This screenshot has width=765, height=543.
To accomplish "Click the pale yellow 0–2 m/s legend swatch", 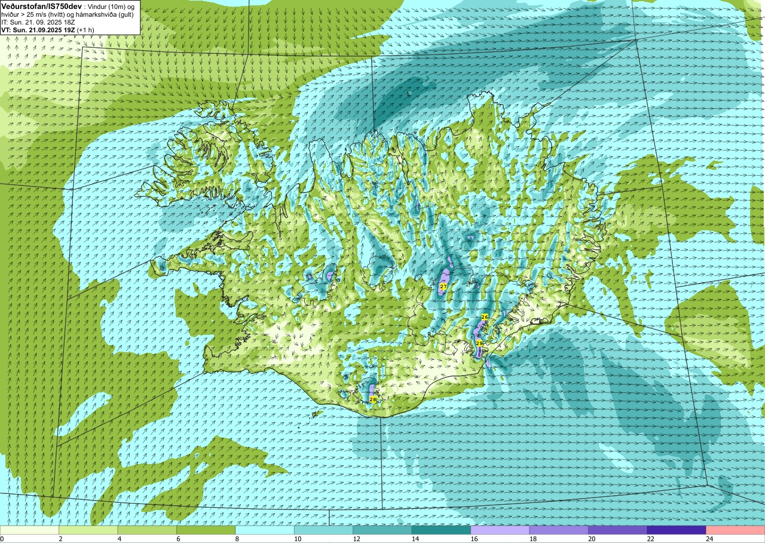I will (x=30, y=530).
